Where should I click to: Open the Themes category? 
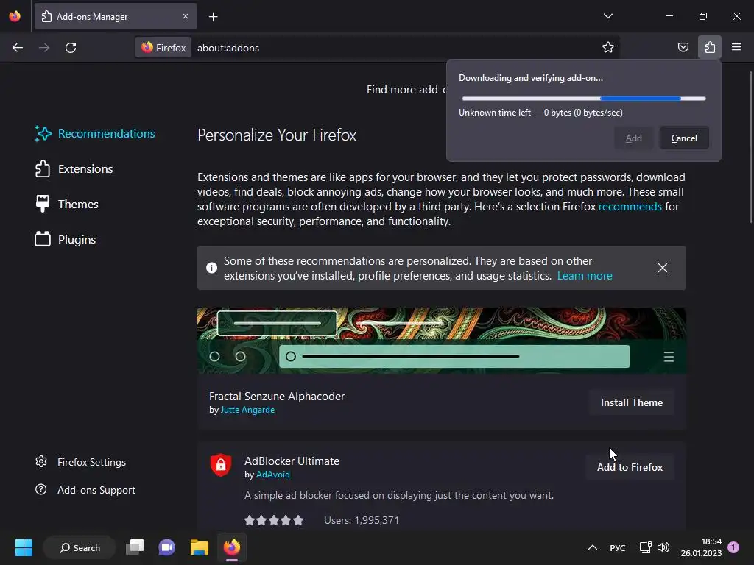67,205
